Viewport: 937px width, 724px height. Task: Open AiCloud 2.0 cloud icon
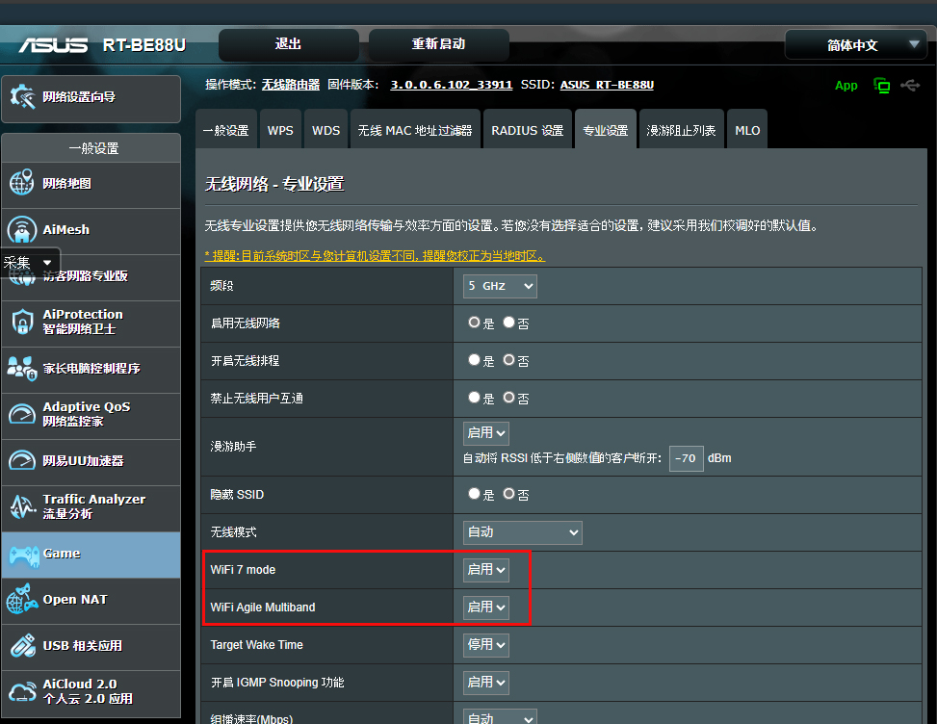(x=22, y=691)
